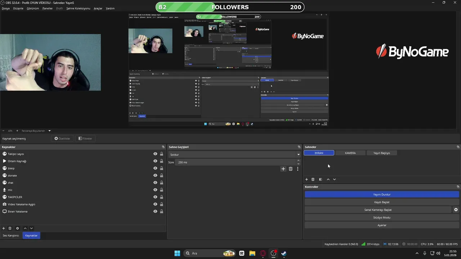Click Sanal Kamerayı Başlat button
The image size is (461, 259).
[378, 210]
